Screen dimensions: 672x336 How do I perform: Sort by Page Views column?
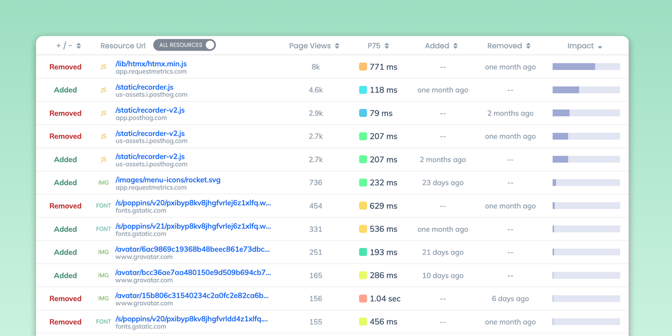pos(314,46)
